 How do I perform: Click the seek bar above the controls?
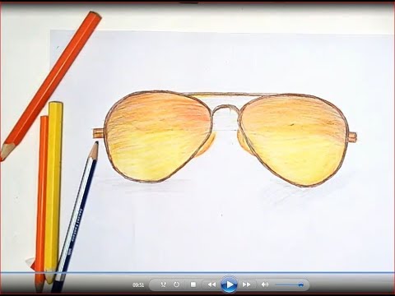tap(197, 273)
